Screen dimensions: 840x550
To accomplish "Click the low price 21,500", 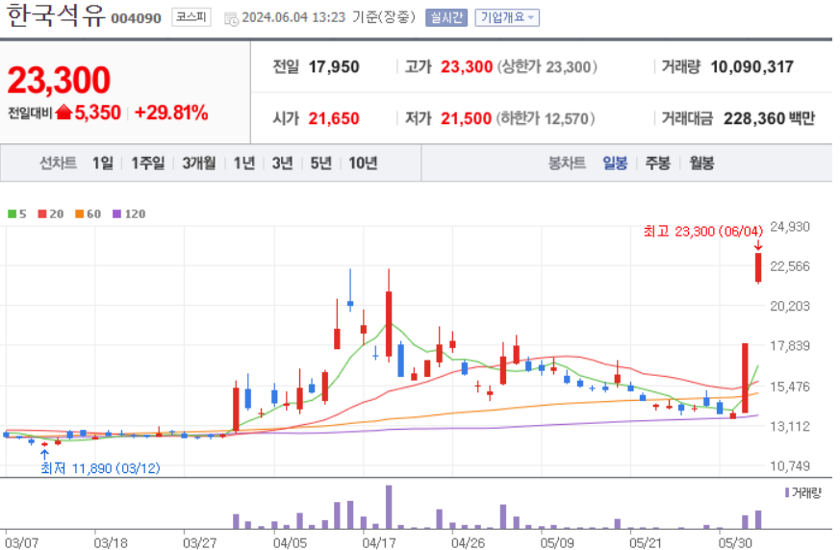I will [x=466, y=118].
